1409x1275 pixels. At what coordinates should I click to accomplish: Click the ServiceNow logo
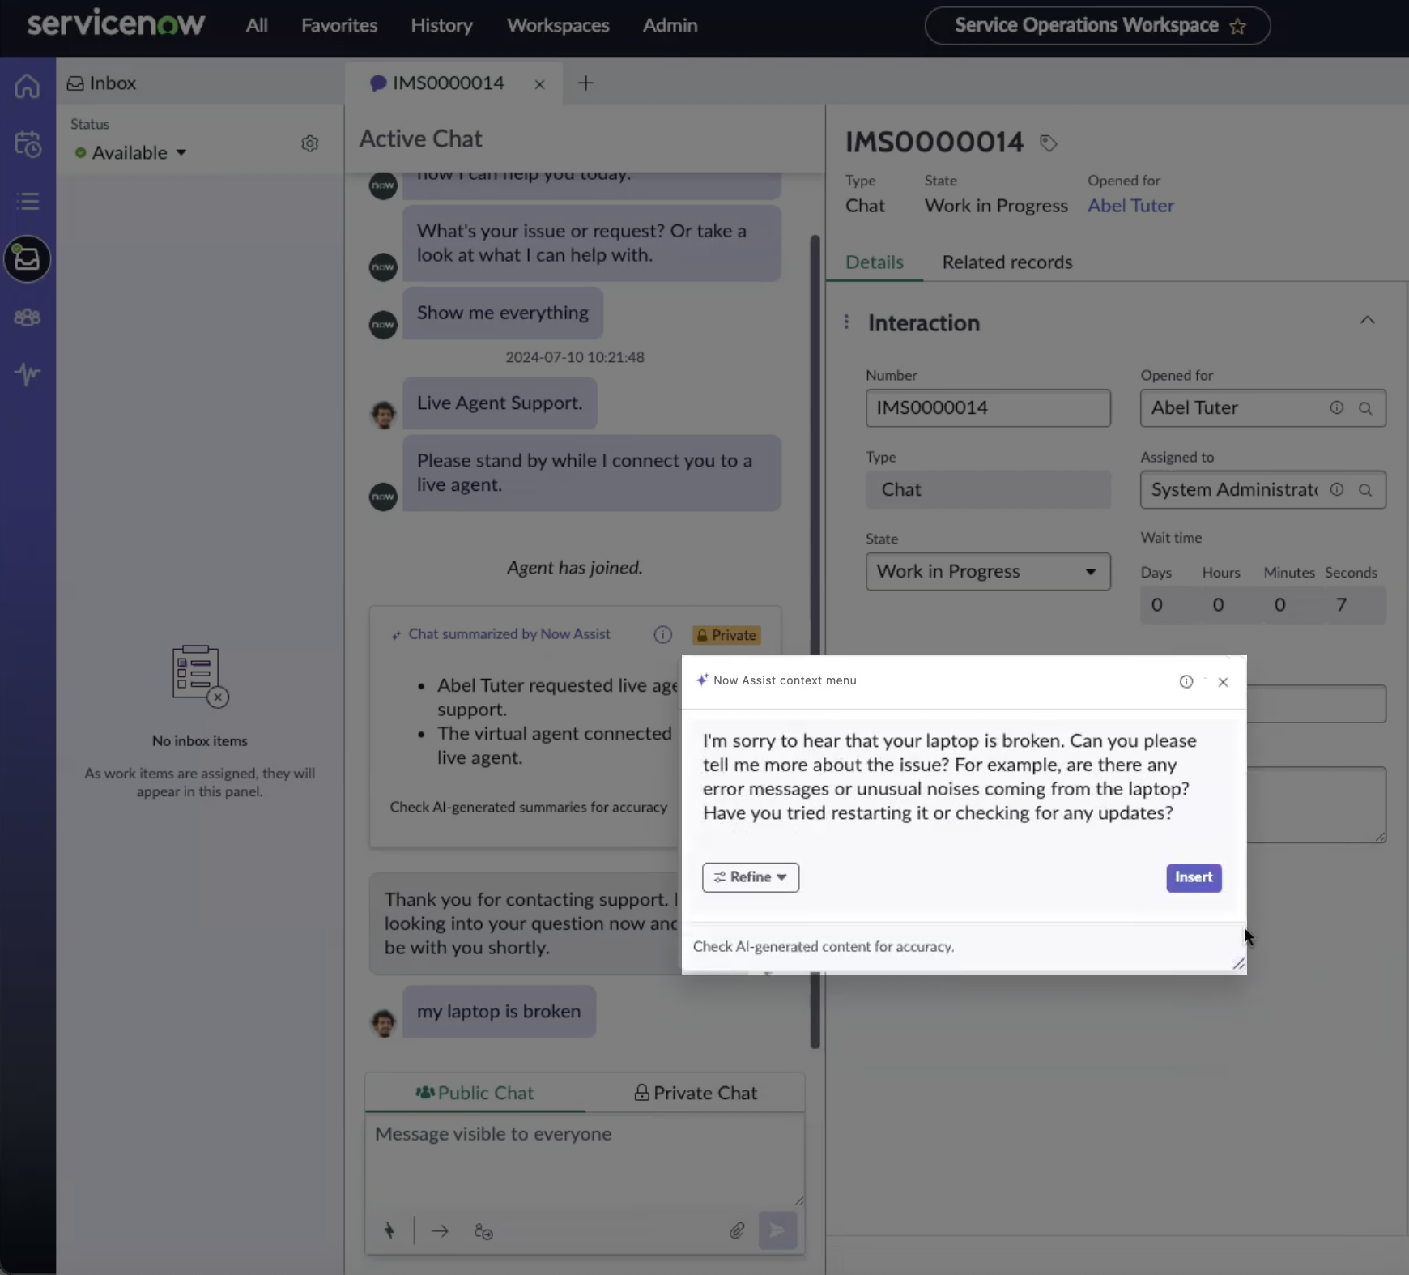116,24
